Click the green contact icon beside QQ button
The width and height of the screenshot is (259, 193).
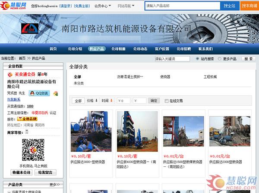coord(56,94)
